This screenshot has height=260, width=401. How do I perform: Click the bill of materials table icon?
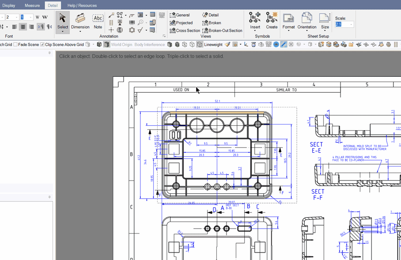(153, 30)
